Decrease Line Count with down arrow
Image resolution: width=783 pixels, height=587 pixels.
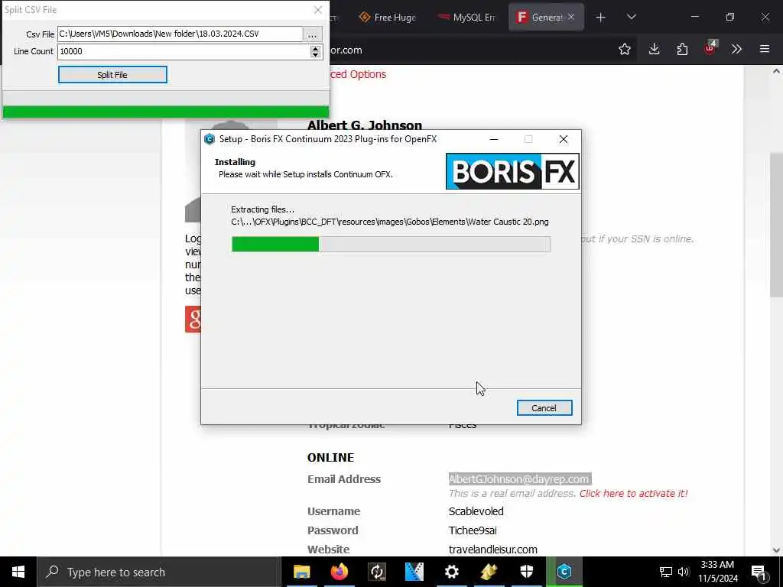click(315, 54)
